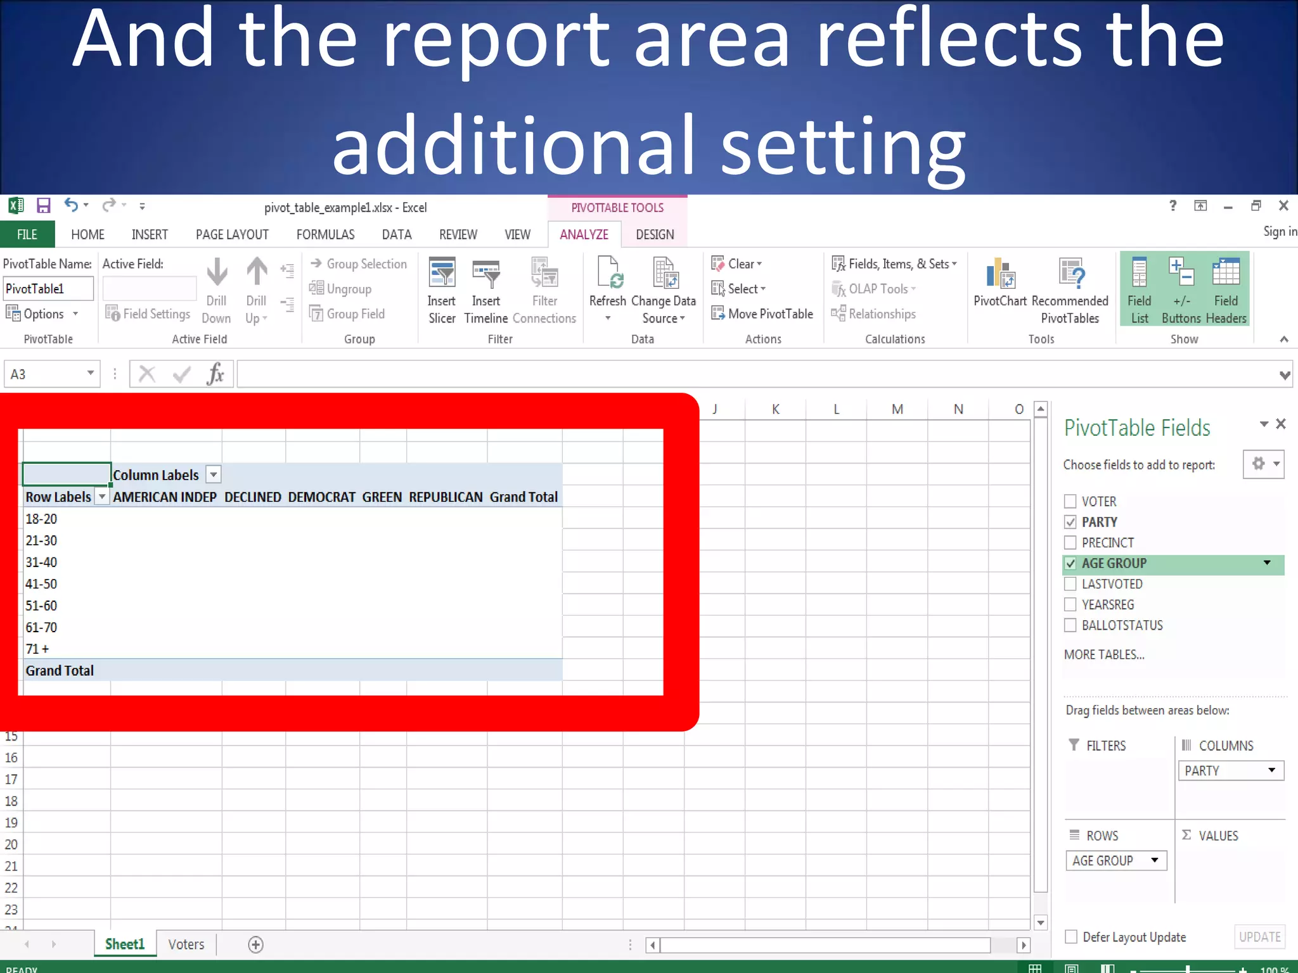Click the Undo arrow icon
1298x973 pixels.
71,205
